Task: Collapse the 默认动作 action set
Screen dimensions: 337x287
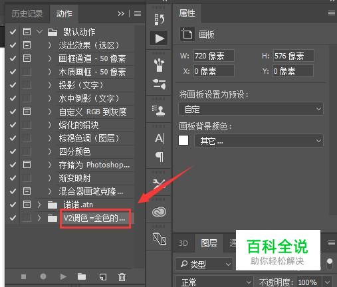Action: coord(39,32)
